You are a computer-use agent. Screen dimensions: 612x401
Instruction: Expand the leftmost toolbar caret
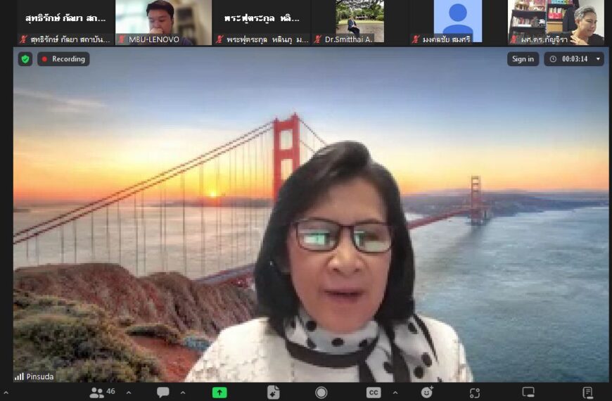pos(6,393)
